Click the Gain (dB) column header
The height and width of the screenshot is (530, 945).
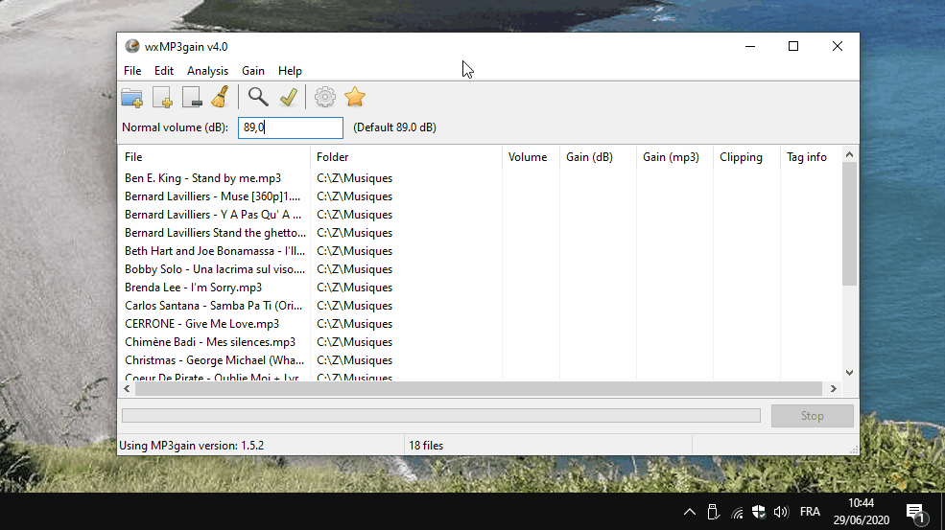(598, 157)
